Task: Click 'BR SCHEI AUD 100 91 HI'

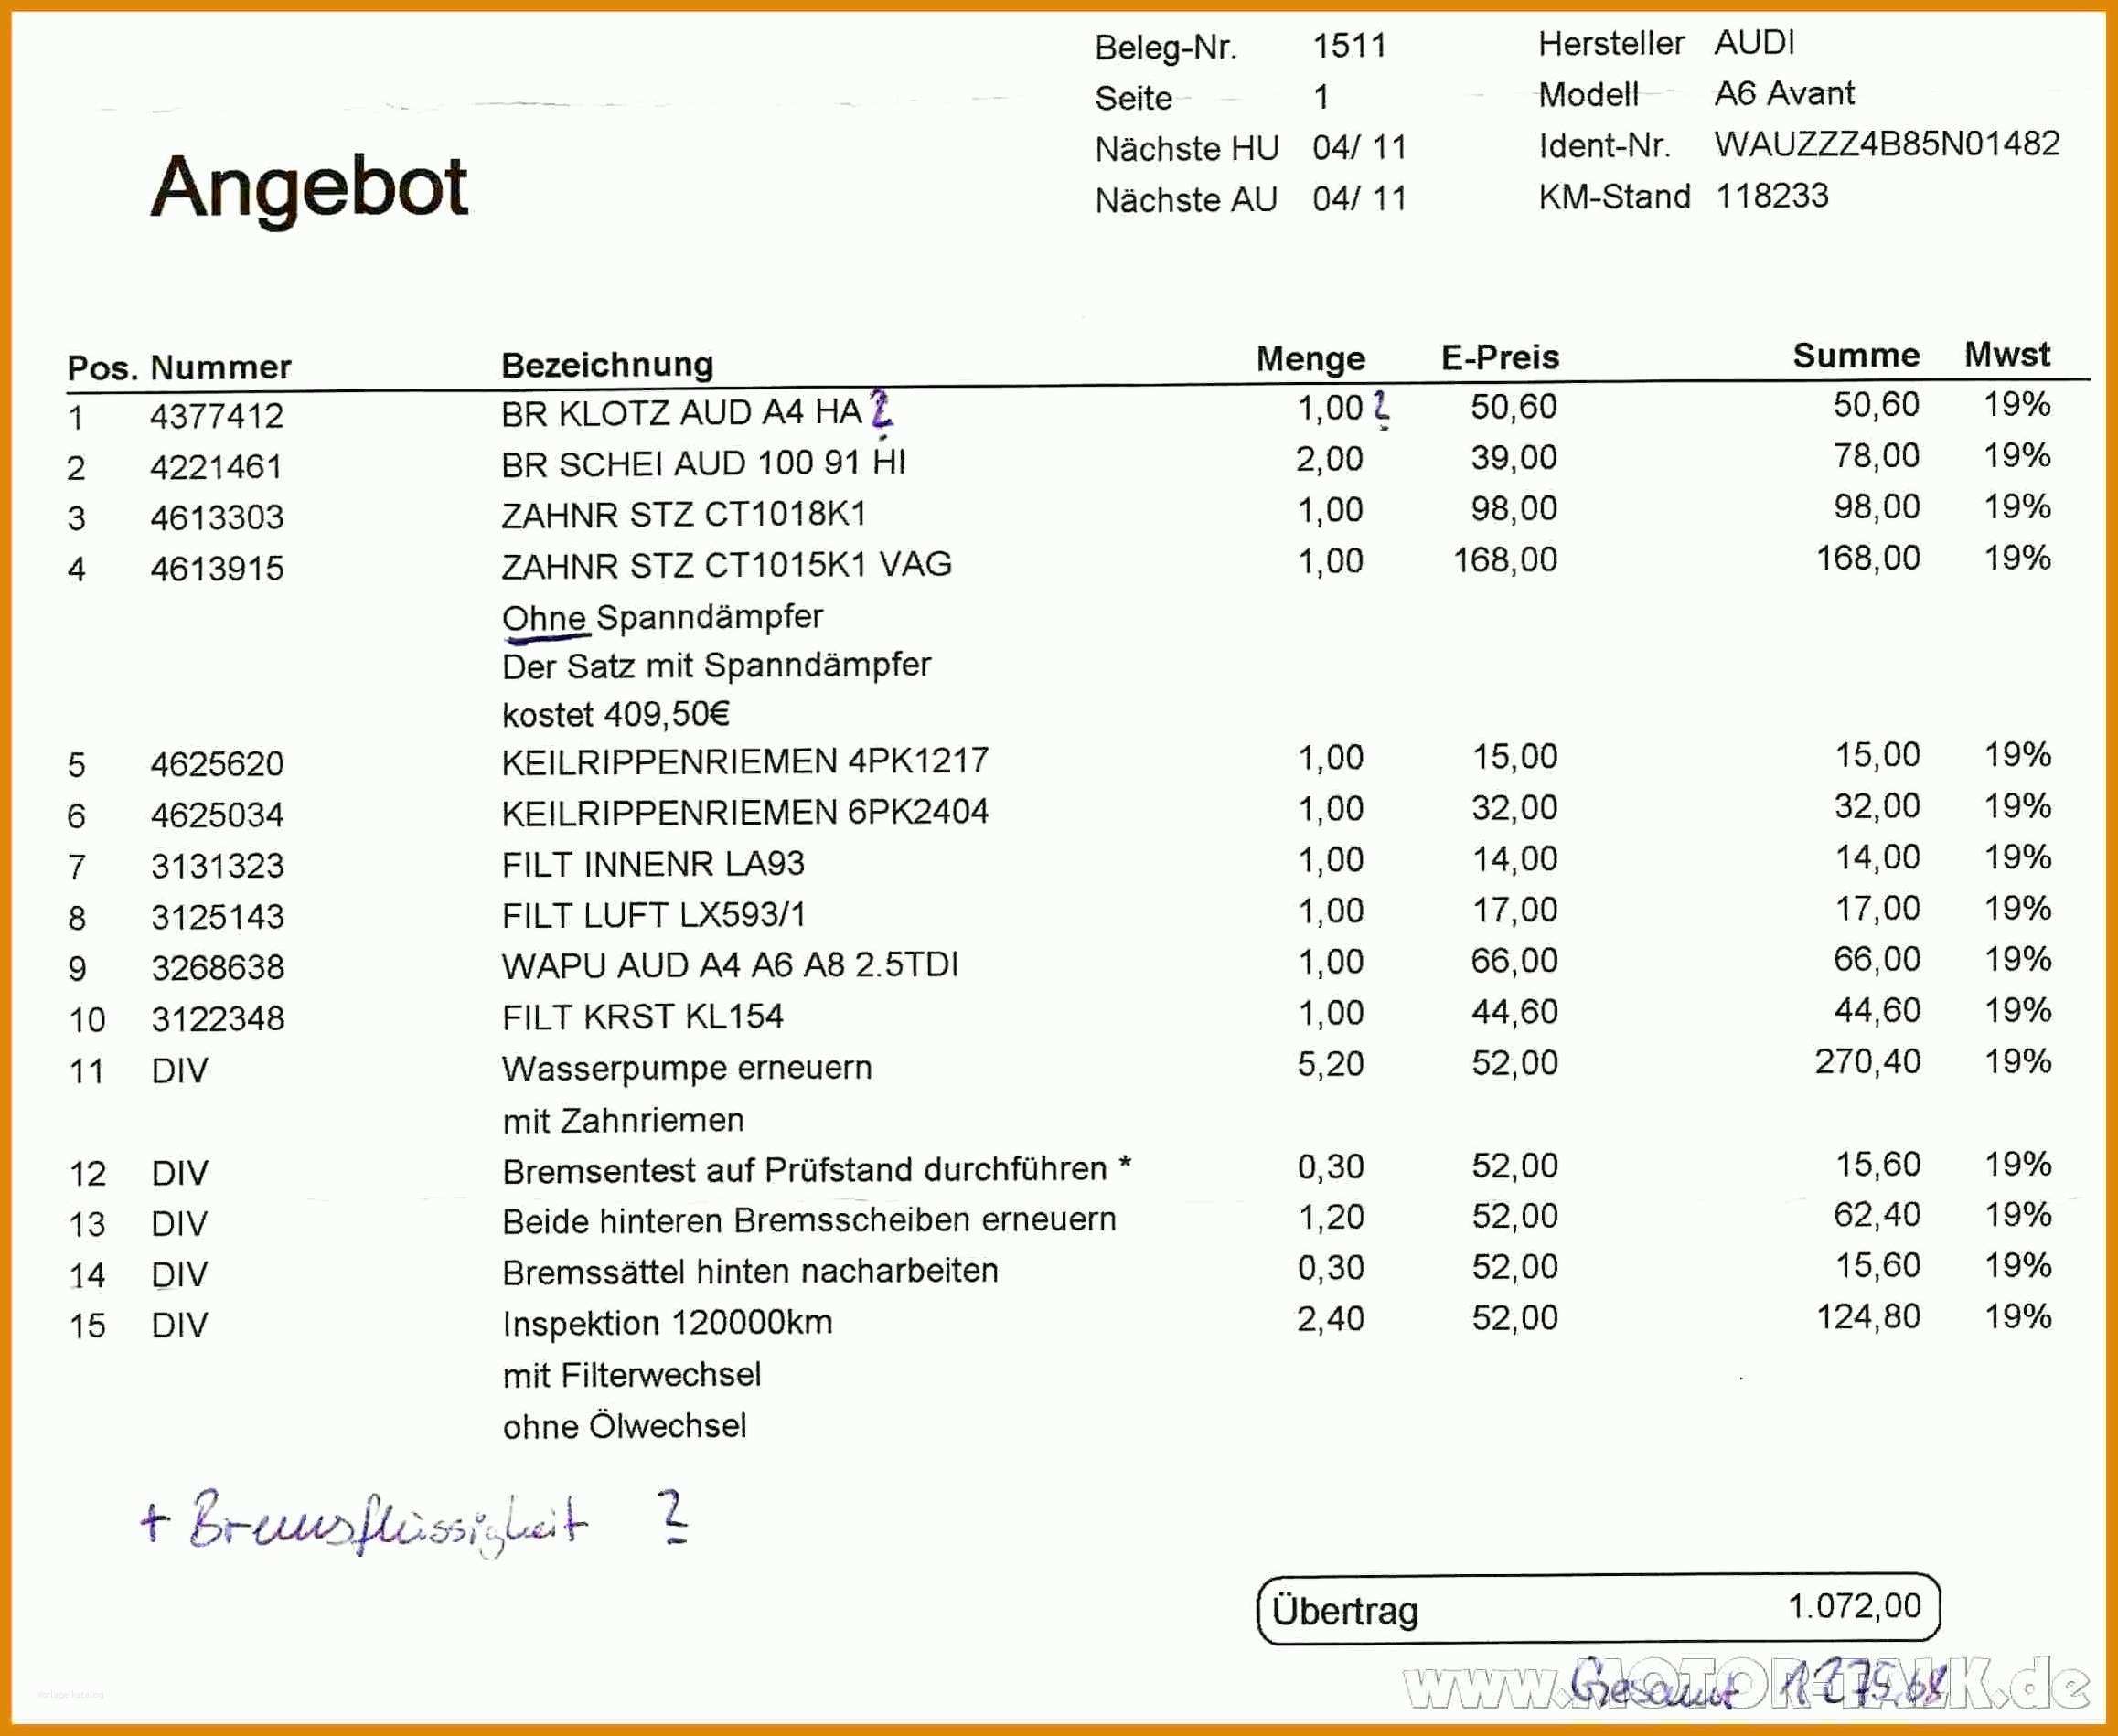Action: 703,464
